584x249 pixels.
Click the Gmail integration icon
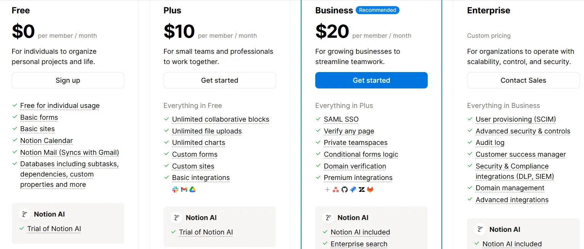[x=184, y=190]
